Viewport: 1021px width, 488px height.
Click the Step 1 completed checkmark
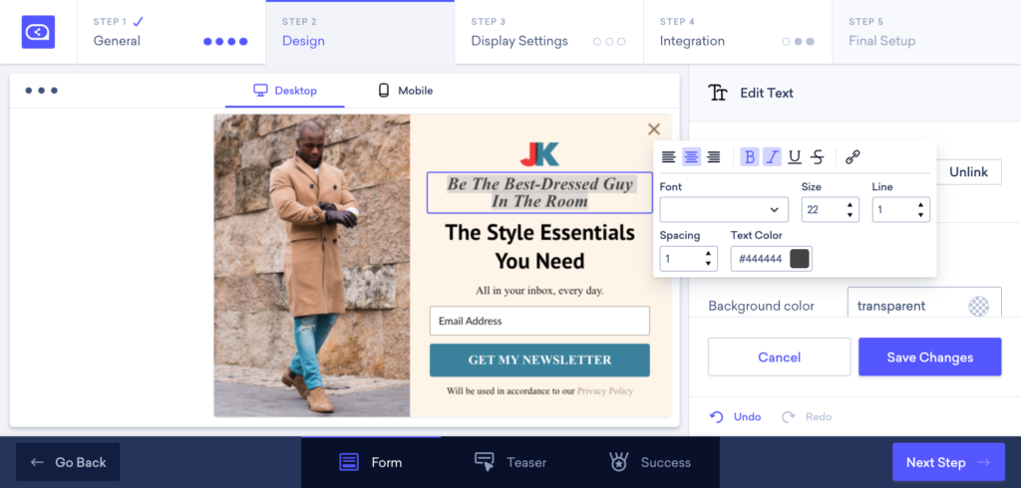pyautogui.click(x=138, y=22)
